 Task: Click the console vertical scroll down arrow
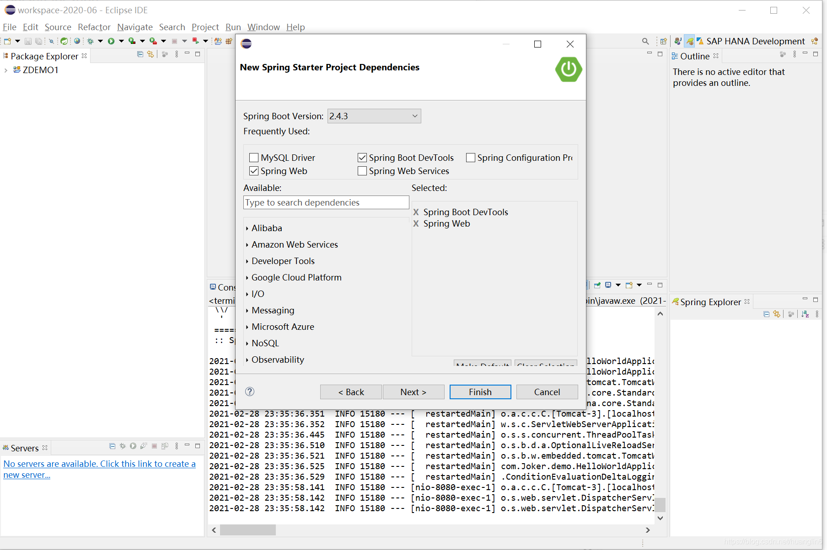point(660,518)
